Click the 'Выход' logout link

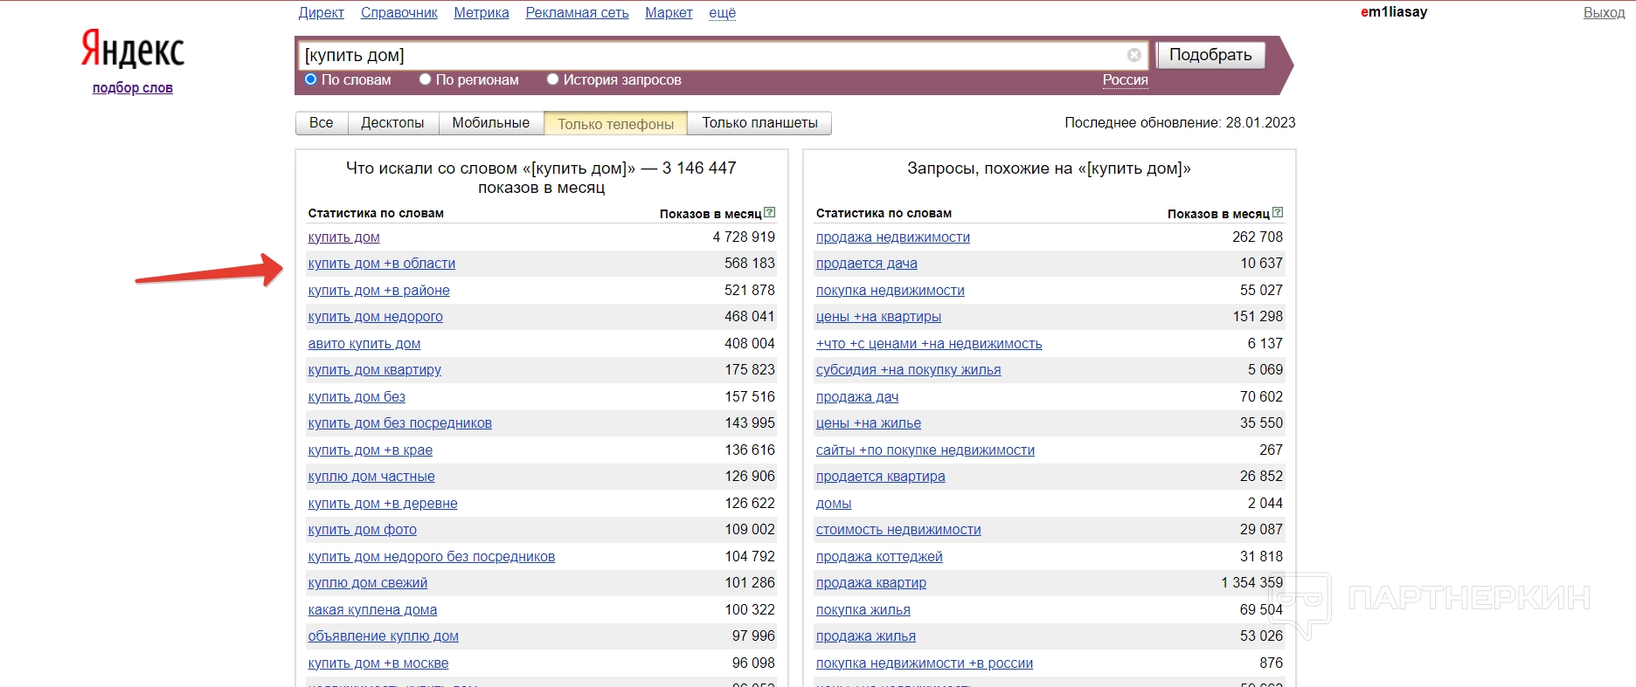pos(1604,13)
